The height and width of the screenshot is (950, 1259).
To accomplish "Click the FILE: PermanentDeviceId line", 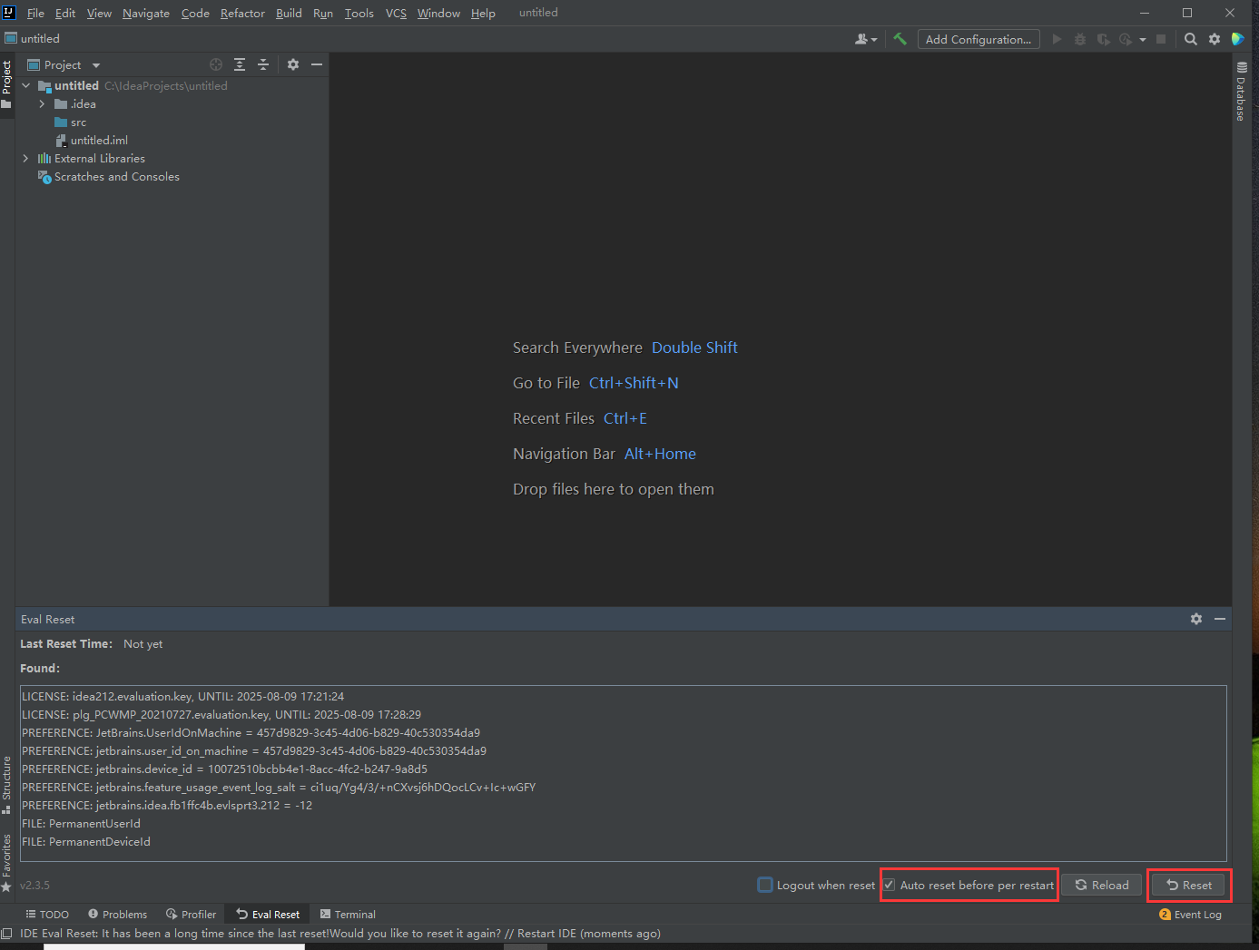I will [86, 842].
